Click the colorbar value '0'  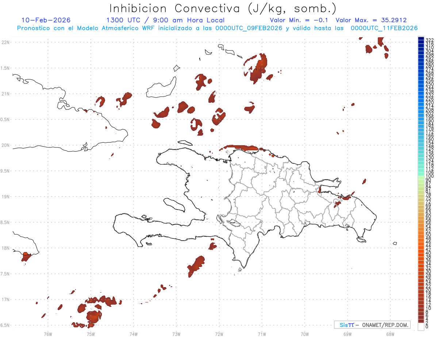[x=427, y=327]
